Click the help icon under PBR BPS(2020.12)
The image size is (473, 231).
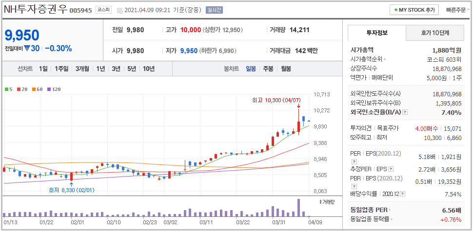[353, 186]
